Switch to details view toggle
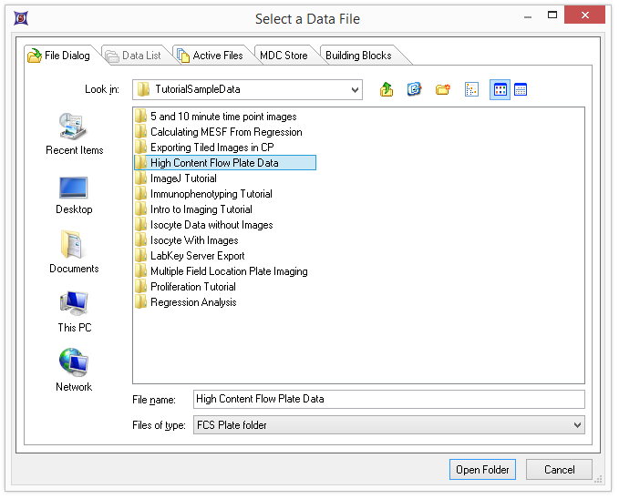619x499 pixels. pos(521,89)
